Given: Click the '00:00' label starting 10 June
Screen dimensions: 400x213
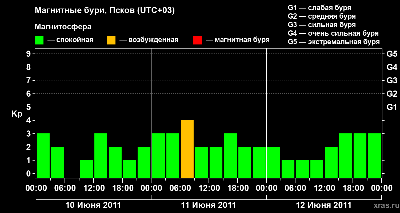Looking at the screenshot, I should 36,188.
